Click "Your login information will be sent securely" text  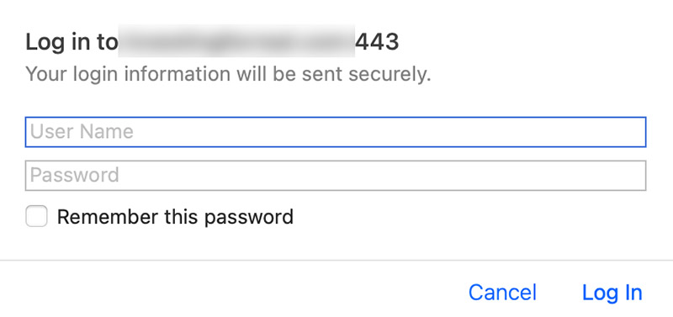click(x=228, y=74)
